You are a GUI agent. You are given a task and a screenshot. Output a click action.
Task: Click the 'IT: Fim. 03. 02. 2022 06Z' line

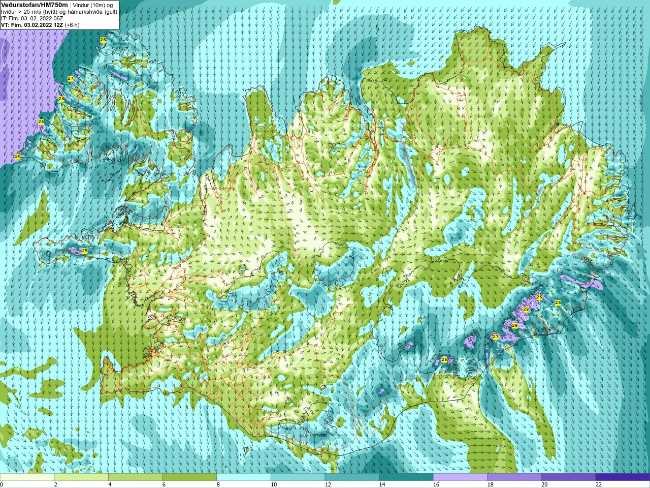(x=32, y=18)
